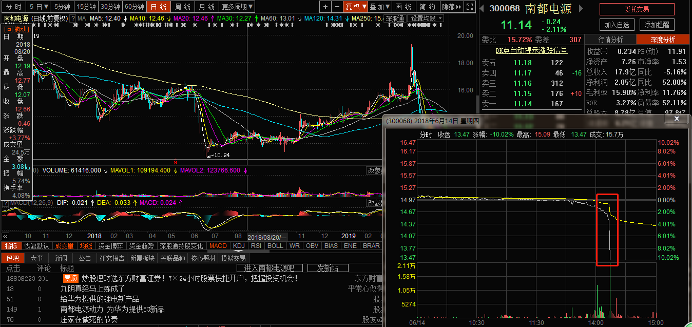Switch to 行情分析 tab
Screen dimensions: 692x327
pyautogui.click(x=610, y=40)
